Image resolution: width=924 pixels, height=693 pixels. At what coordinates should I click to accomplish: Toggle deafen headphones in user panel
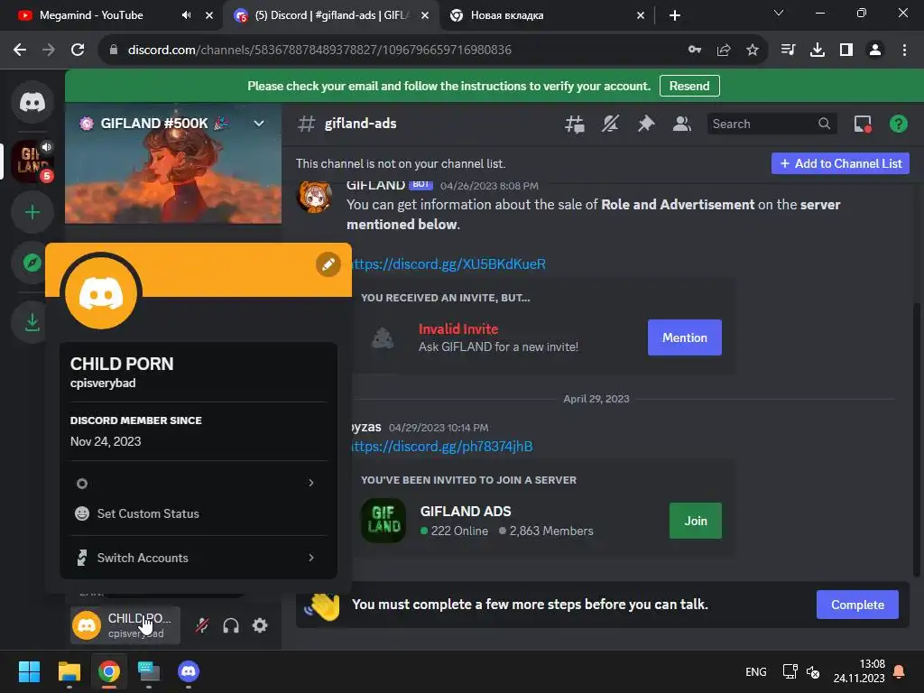click(x=231, y=625)
